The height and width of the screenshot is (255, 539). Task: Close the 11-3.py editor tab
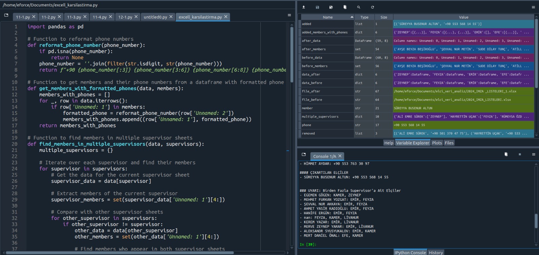pos(85,17)
